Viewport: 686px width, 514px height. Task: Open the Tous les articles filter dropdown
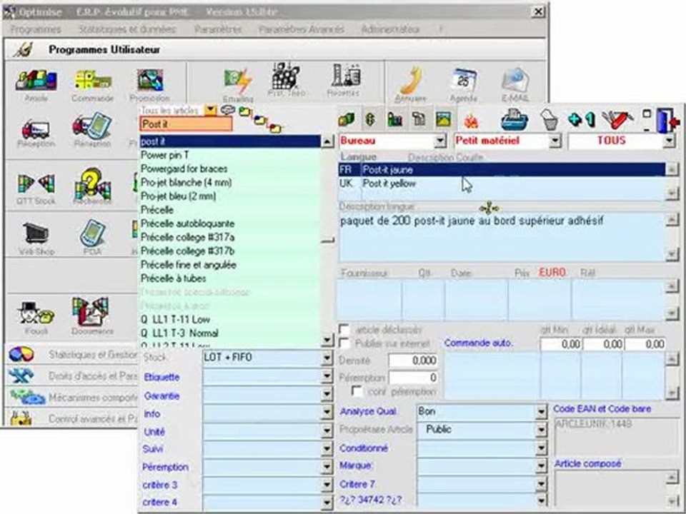210,110
